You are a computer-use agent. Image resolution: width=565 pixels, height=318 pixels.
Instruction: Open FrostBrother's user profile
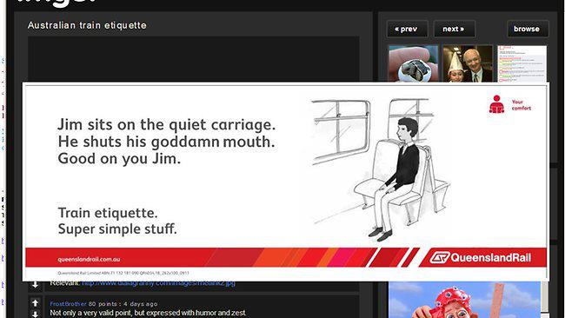68,304
